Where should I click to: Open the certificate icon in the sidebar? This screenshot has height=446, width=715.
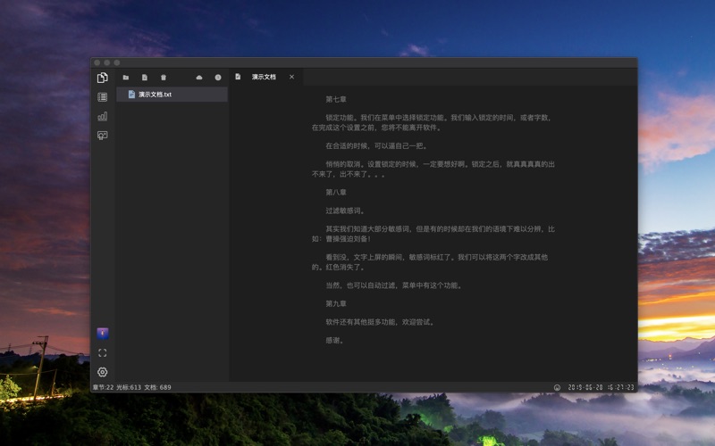[x=103, y=136]
